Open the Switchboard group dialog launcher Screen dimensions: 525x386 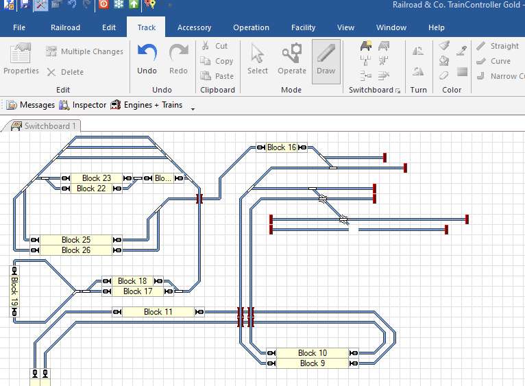click(x=398, y=91)
